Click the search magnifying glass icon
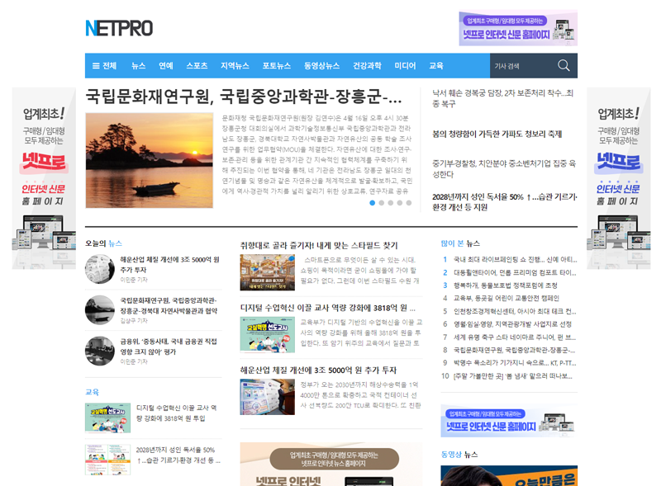 pos(564,65)
